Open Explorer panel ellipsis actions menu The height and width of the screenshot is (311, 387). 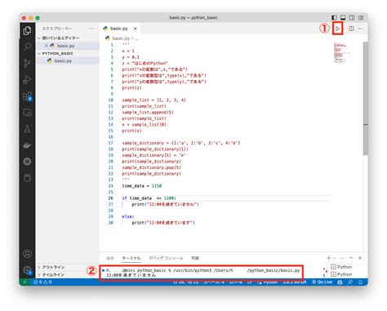pyautogui.click(x=91, y=29)
